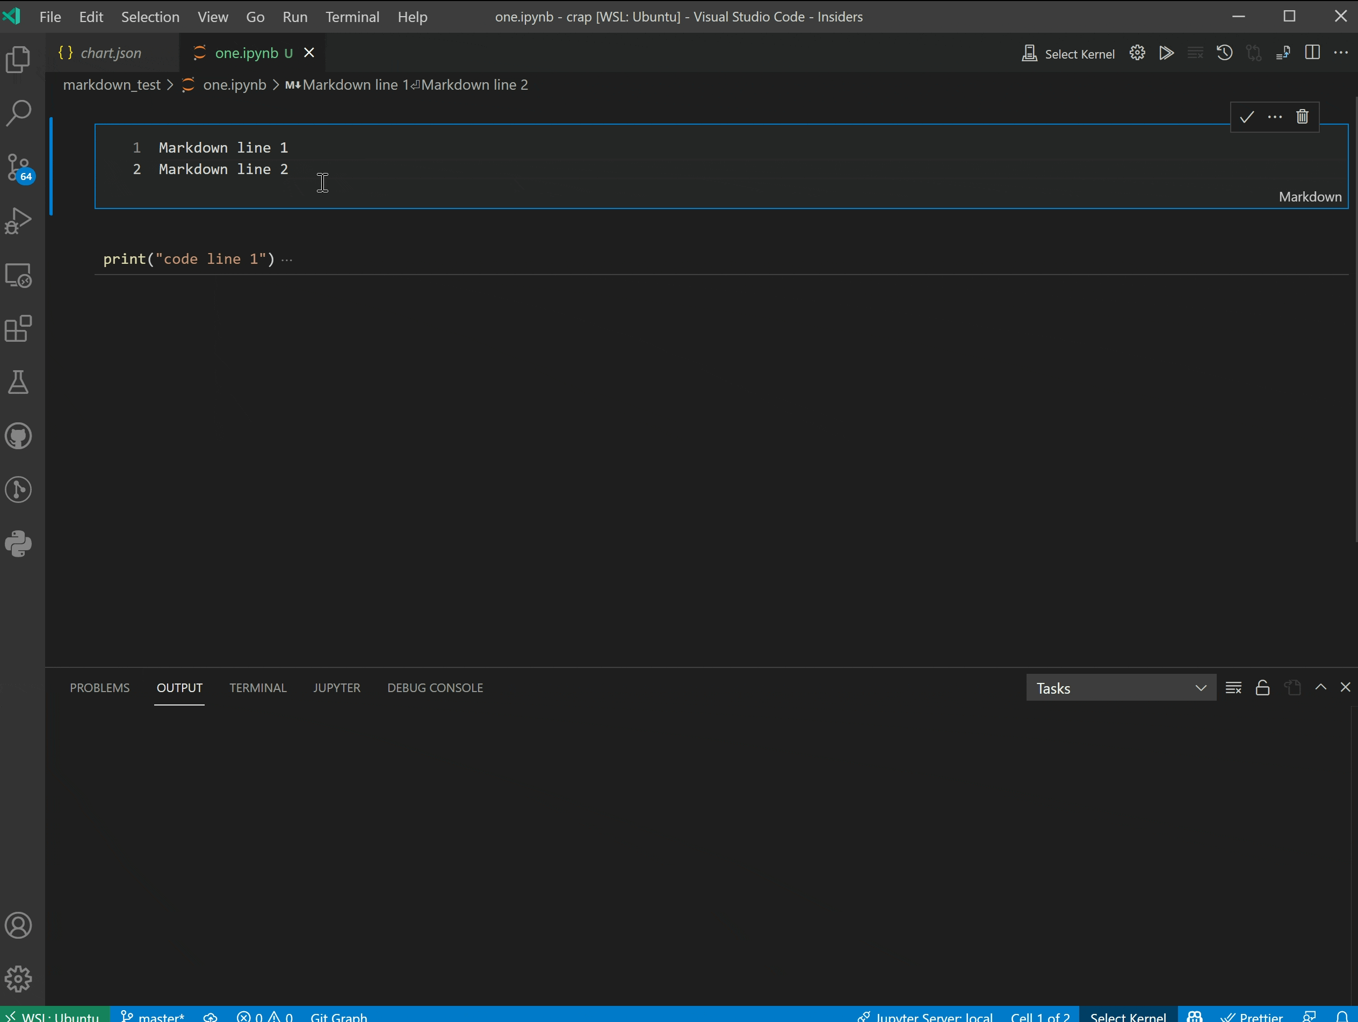This screenshot has height=1022, width=1358.
Task: Open the Python view in sidebar
Action: click(18, 543)
